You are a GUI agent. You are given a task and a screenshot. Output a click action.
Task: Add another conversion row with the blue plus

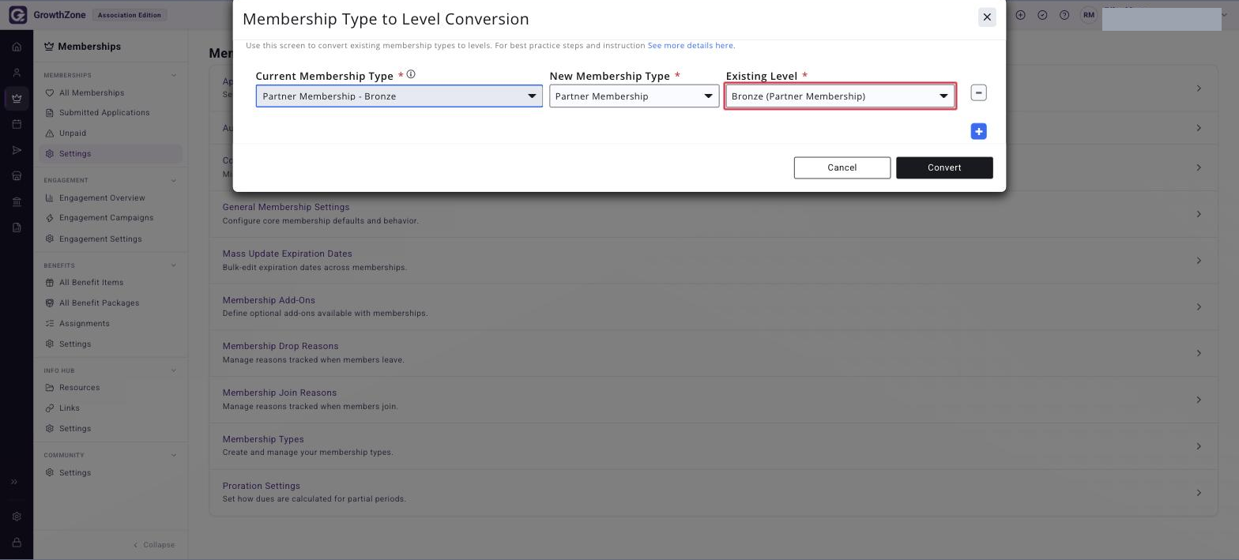pos(978,131)
